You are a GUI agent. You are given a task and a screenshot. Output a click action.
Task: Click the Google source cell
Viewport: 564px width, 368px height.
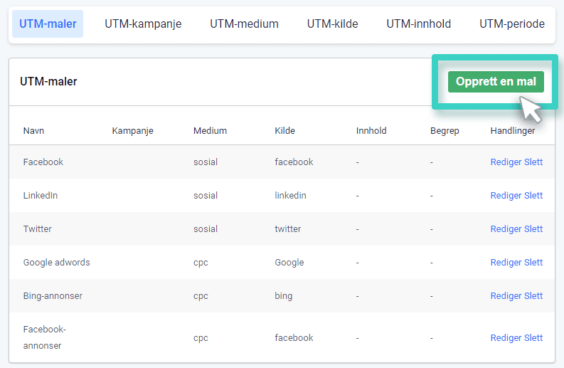289,263
